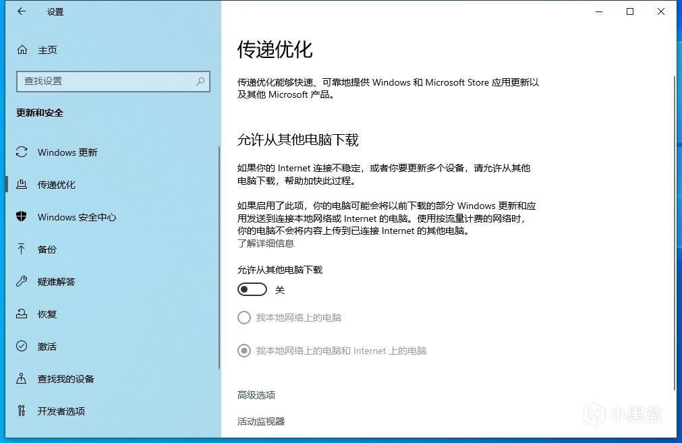
Task: Click the 开发者选项 tools icon
Action: click(x=22, y=411)
